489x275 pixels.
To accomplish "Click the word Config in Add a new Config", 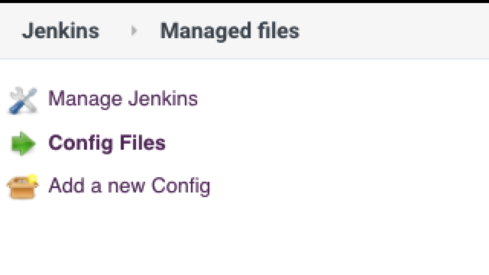I will (x=181, y=186).
